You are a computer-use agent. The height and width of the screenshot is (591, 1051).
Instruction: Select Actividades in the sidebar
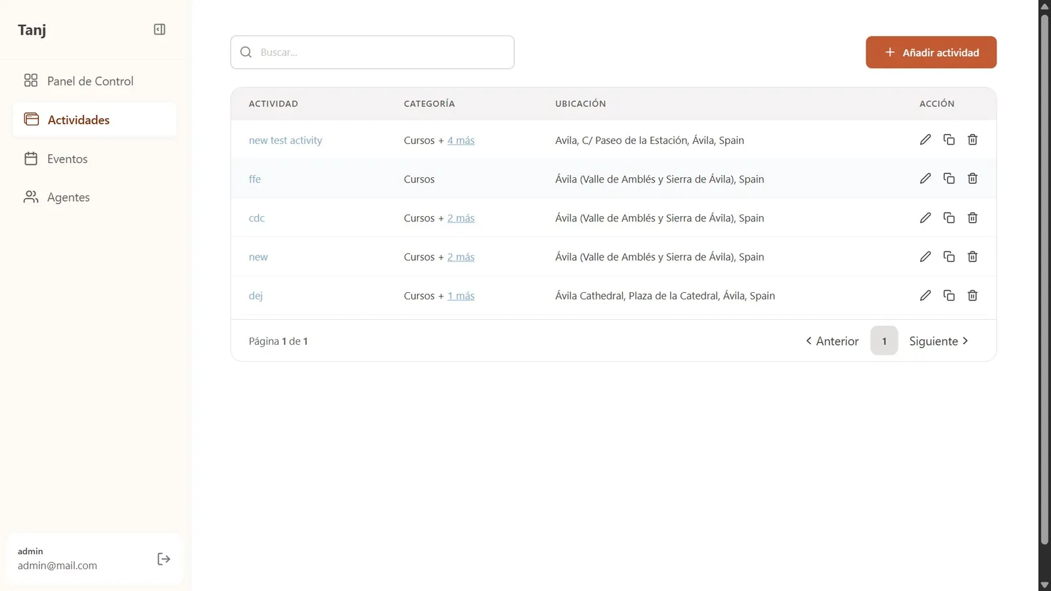click(x=95, y=120)
